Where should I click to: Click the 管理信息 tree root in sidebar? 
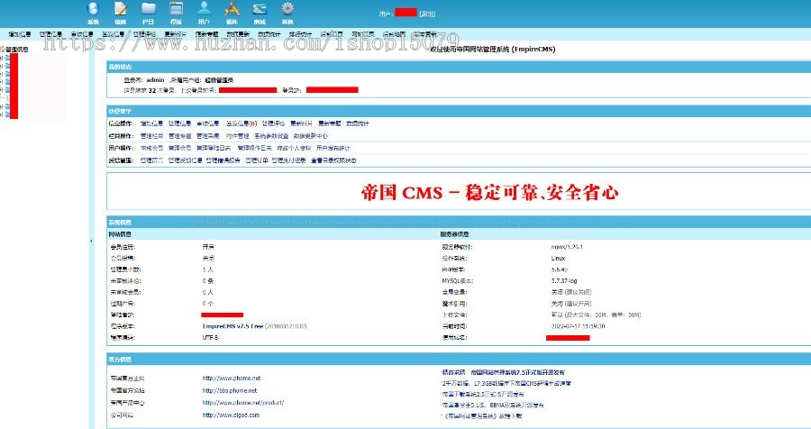point(17,50)
